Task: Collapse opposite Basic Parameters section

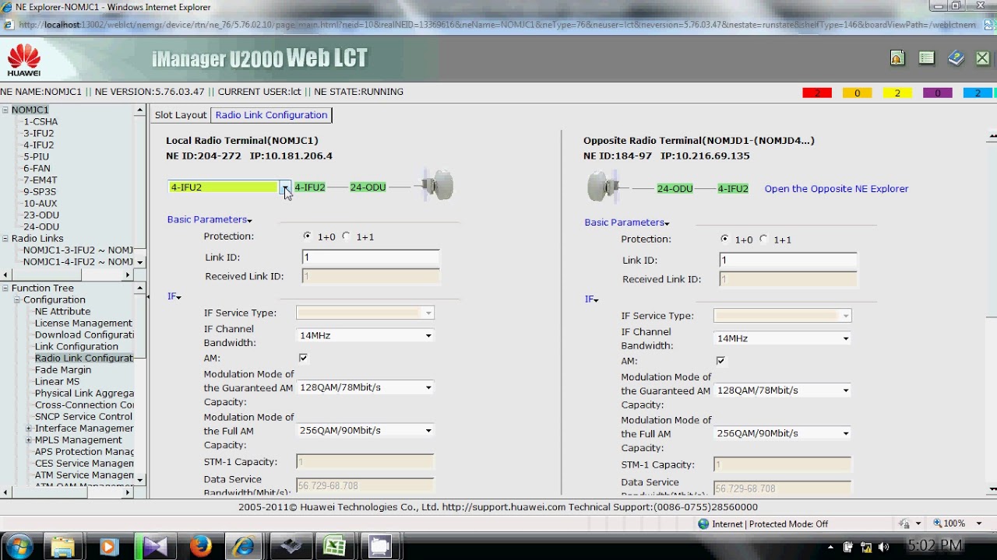Action: click(x=627, y=222)
